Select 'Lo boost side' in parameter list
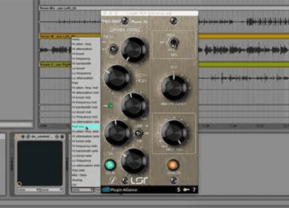 86,155
